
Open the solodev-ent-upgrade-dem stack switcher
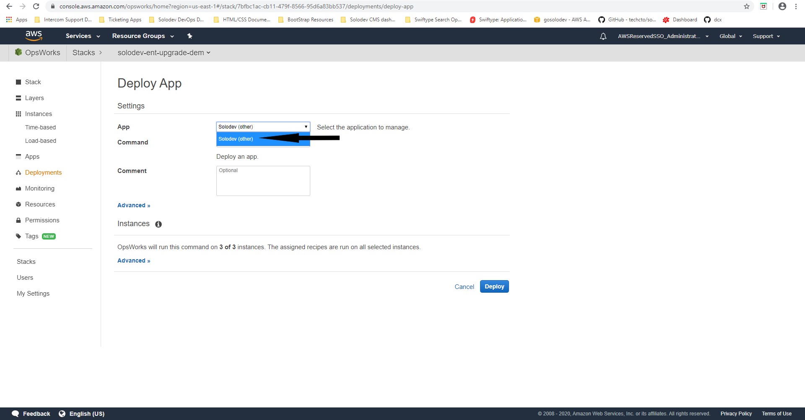coord(164,53)
